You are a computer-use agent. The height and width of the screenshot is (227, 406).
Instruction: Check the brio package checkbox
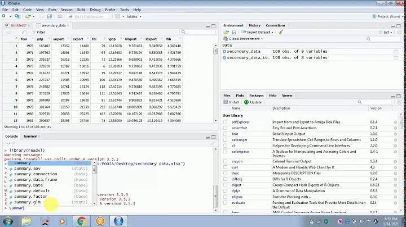coord(225,134)
